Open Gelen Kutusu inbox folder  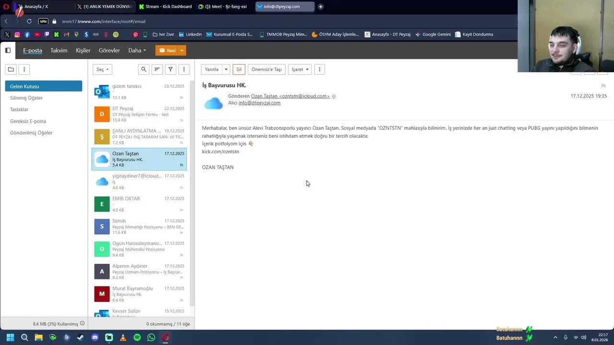pos(44,86)
